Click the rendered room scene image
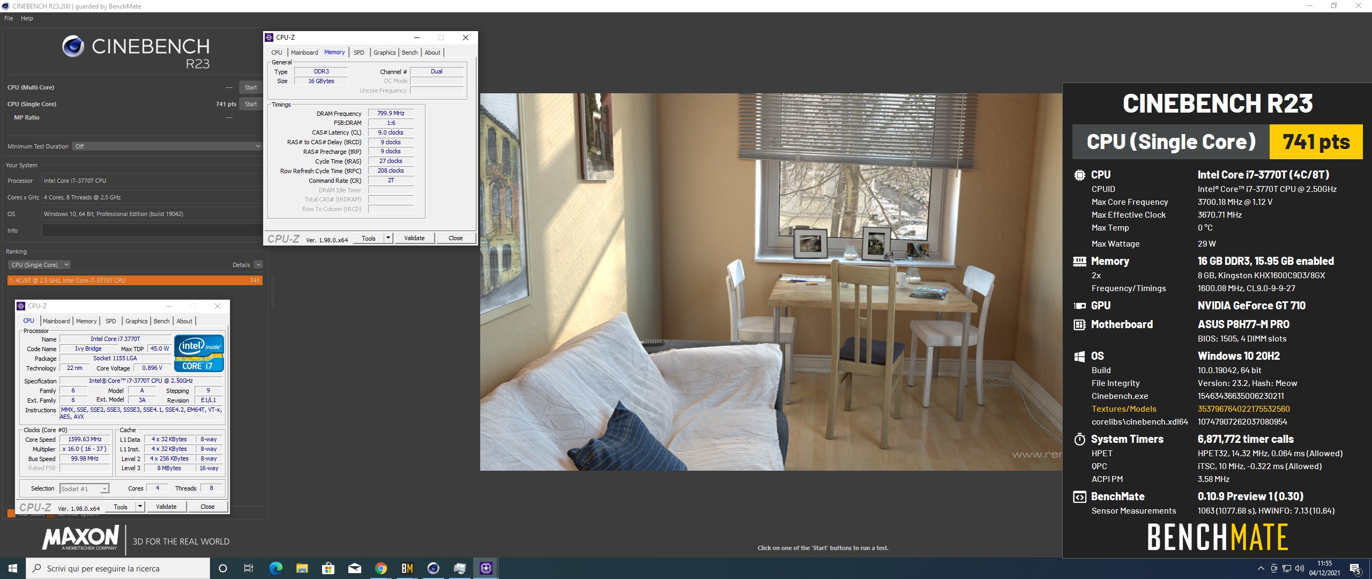This screenshot has width=1372, height=579. [x=771, y=282]
